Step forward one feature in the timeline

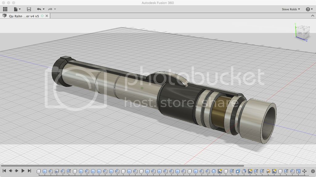(x=17, y=171)
